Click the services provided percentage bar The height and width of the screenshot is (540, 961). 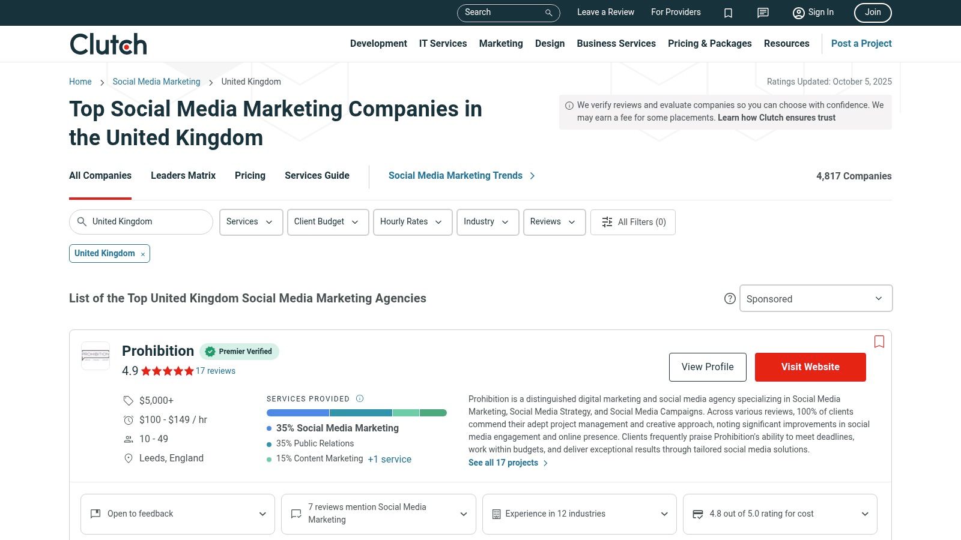pos(356,413)
